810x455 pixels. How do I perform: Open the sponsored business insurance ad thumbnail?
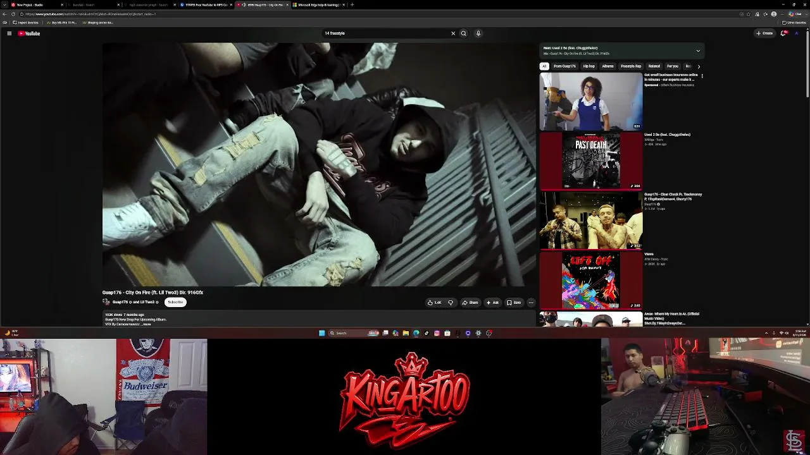[x=591, y=101]
